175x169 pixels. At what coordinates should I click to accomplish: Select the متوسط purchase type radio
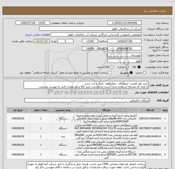tap(131, 73)
